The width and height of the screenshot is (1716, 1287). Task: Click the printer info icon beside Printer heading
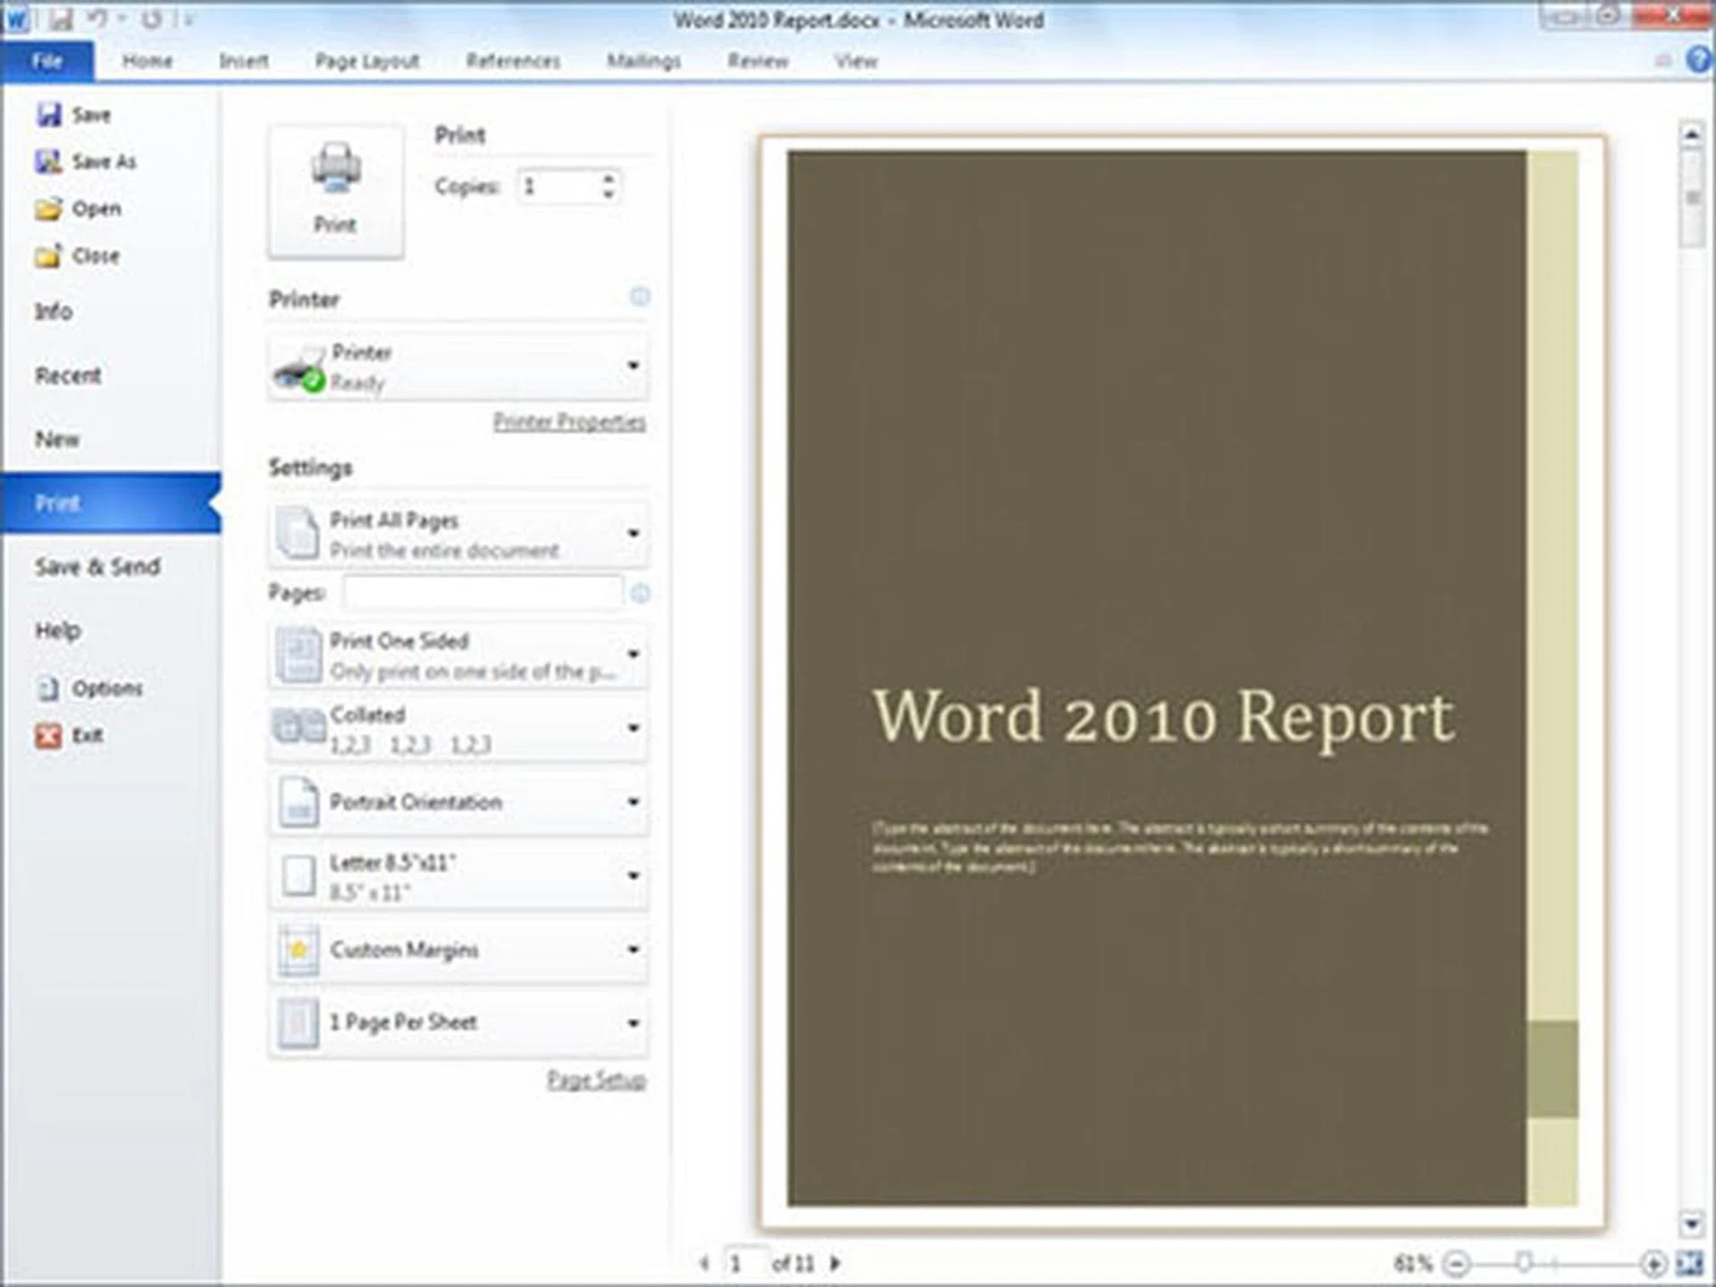[x=639, y=297]
